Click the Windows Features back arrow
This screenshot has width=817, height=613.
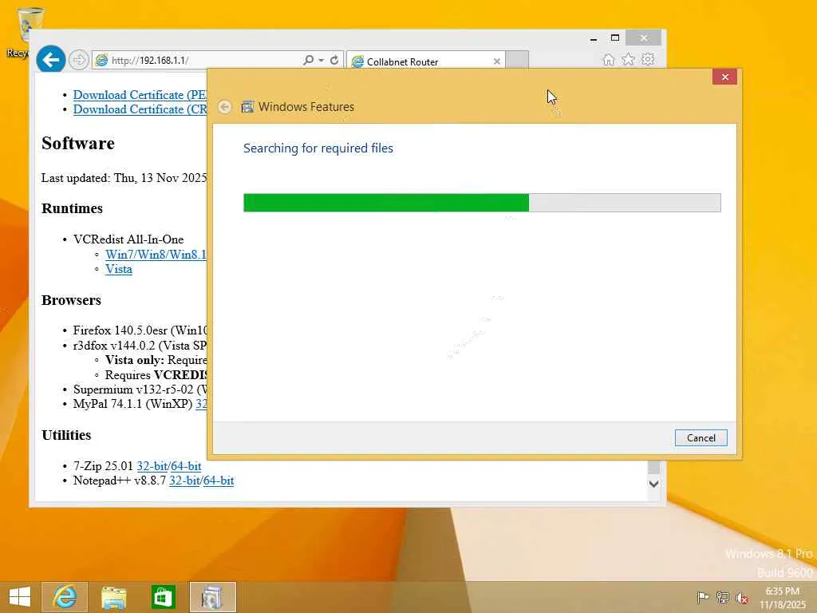pos(224,107)
